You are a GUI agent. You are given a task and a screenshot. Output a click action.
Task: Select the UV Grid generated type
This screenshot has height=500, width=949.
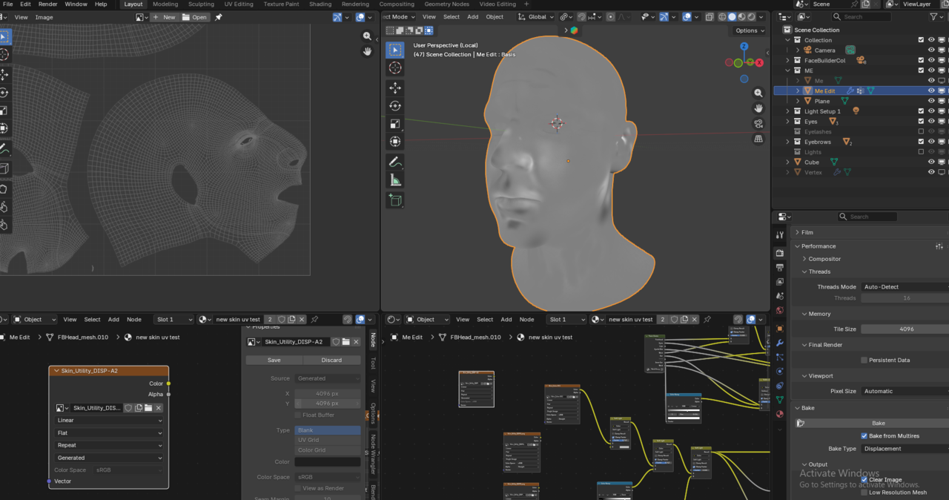click(x=328, y=440)
